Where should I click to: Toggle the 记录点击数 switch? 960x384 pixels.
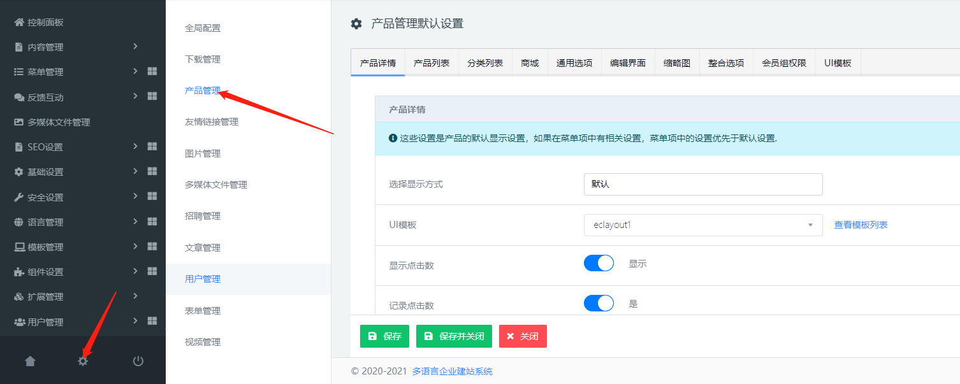pos(599,304)
